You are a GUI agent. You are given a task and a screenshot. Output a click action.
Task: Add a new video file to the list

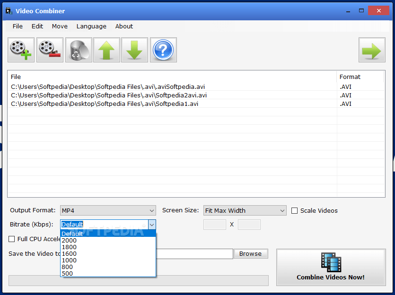[x=21, y=49]
